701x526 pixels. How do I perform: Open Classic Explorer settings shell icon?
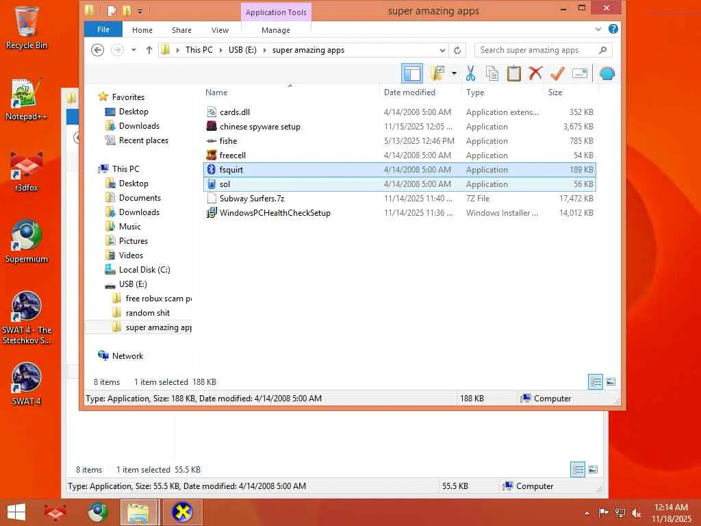click(607, 73)
